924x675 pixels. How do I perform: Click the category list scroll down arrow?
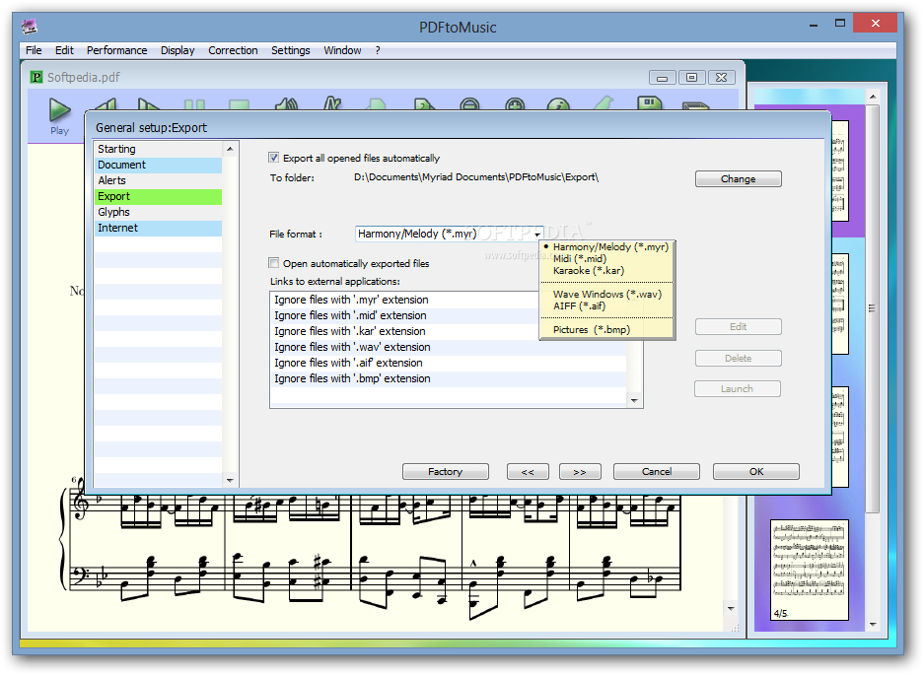[230, 480]
